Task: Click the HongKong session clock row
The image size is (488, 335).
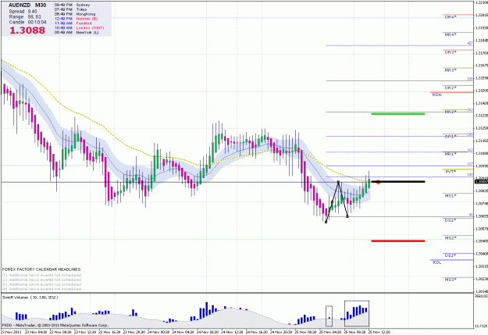Action: pos(75,14)
